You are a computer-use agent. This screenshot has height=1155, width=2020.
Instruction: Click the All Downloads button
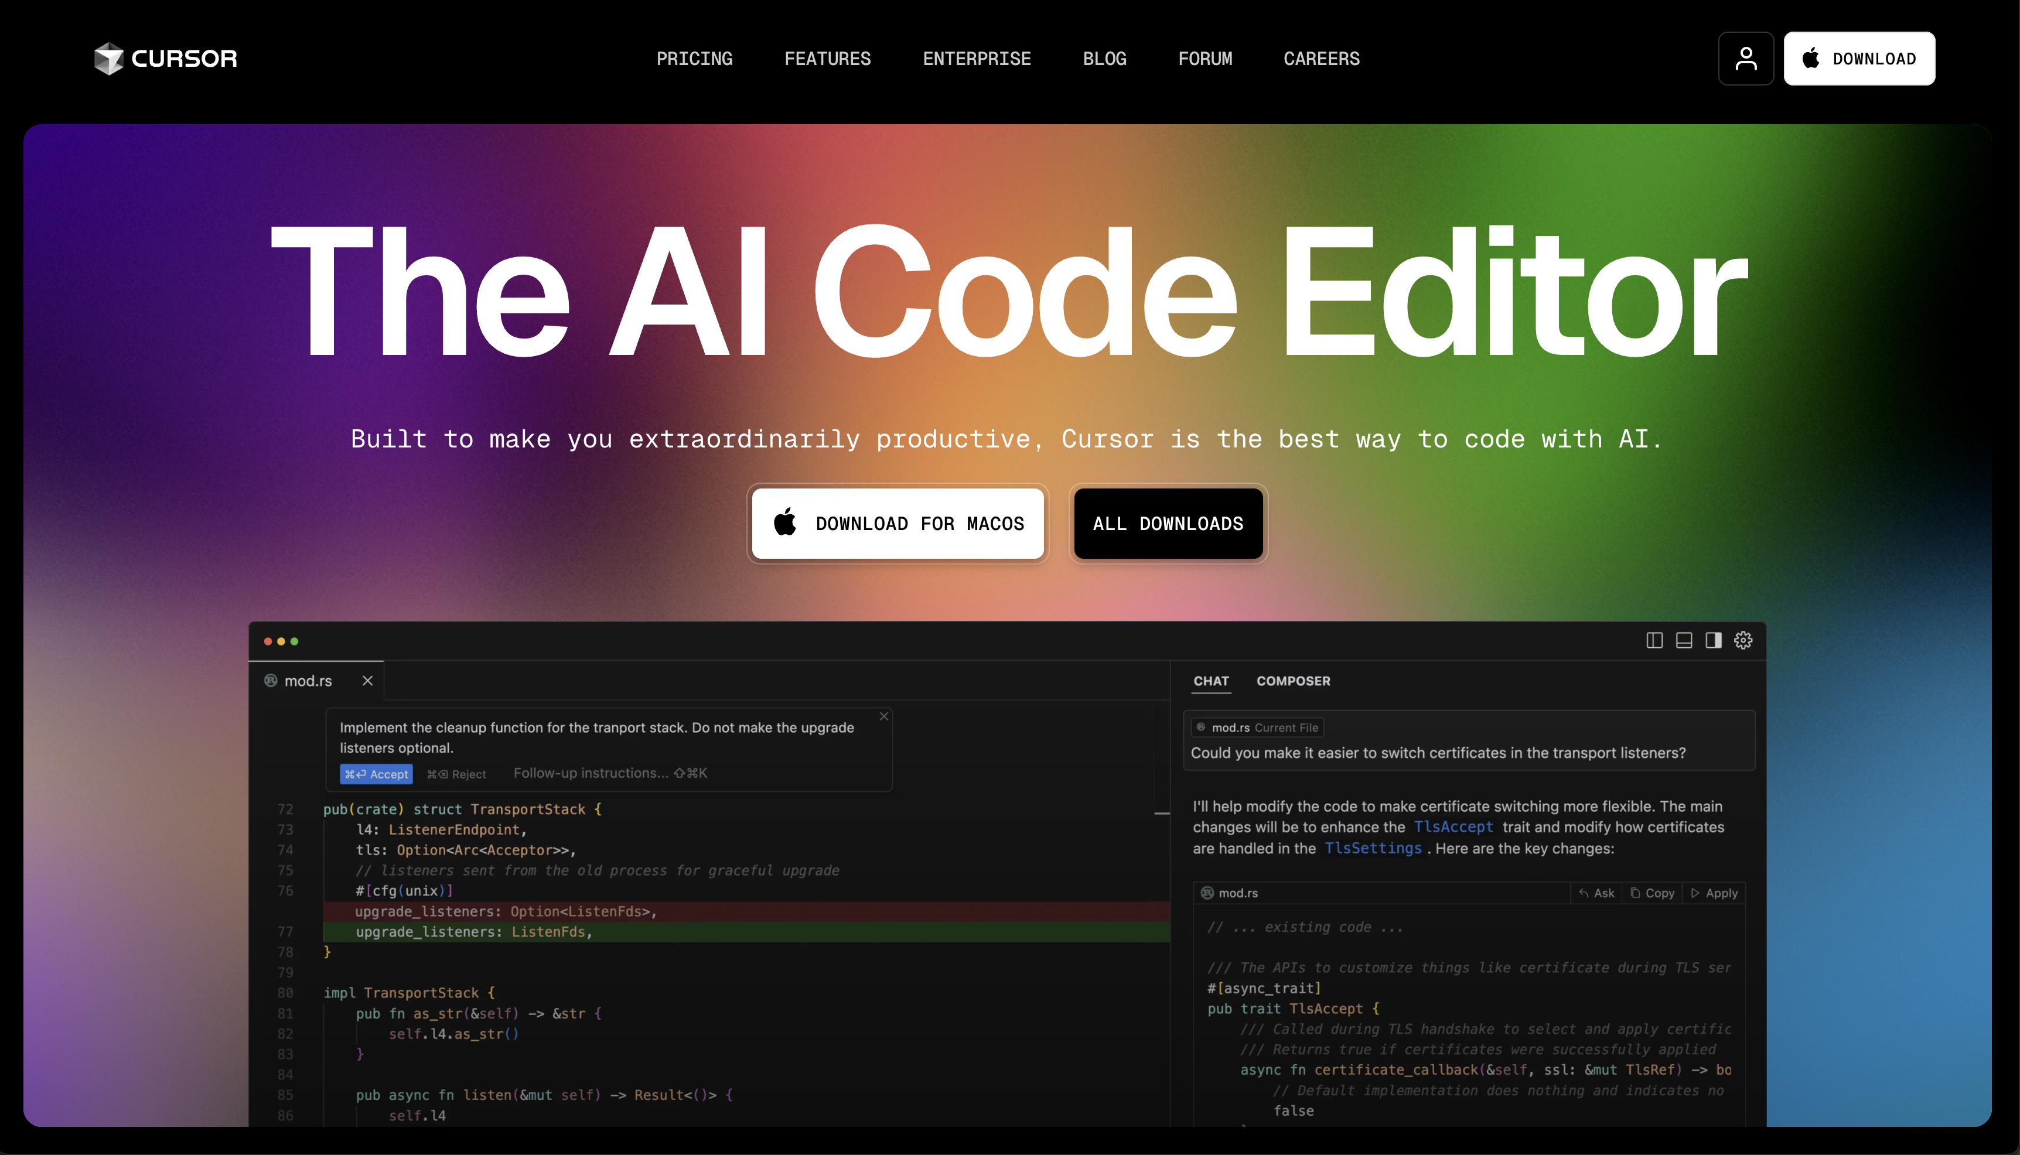click(1168, 524)
